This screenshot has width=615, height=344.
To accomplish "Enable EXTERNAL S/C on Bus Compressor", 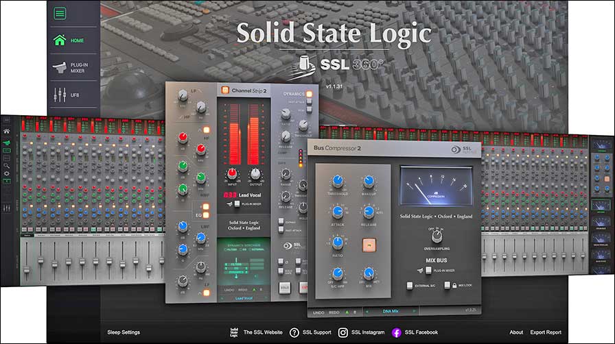I will tap(410, 285).
